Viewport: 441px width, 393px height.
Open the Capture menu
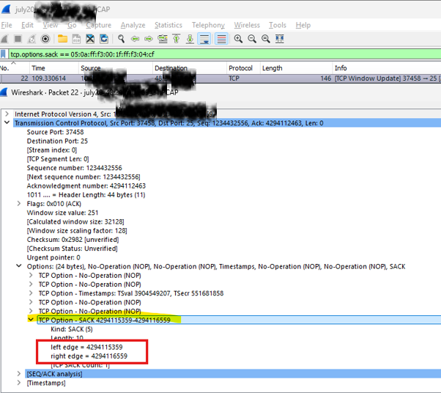pos(98,25)
